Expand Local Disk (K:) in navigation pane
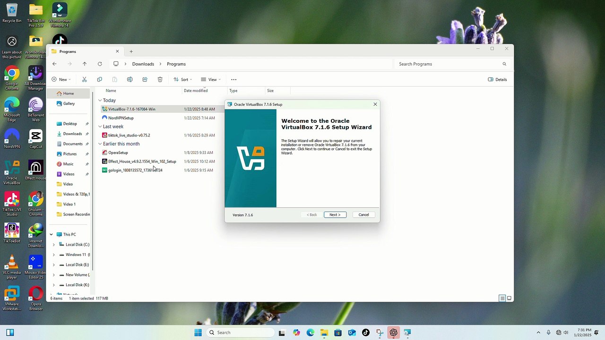The width and height of the screenshot is (605, 340). coord(53,285)
